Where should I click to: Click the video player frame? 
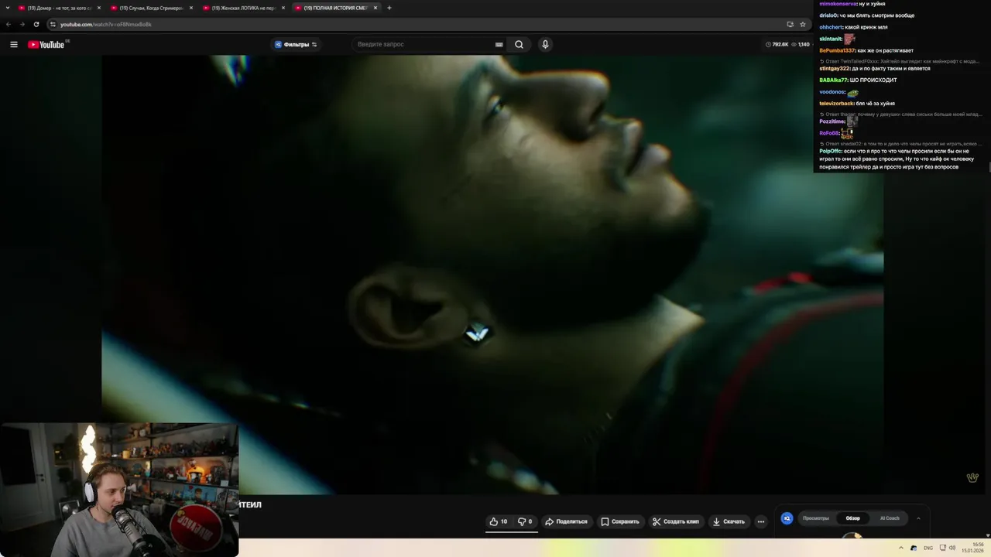tap(492, 275)
